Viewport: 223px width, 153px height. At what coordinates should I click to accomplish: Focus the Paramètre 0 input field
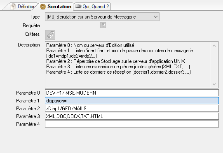coord(132,93)
